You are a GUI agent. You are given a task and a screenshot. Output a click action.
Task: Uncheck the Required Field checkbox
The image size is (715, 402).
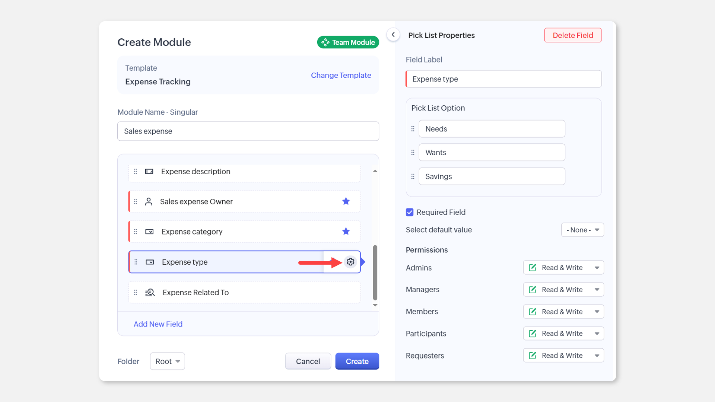coord(410,212)
